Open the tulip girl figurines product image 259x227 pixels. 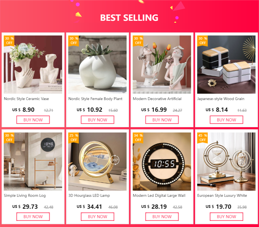tap(162, 65)
